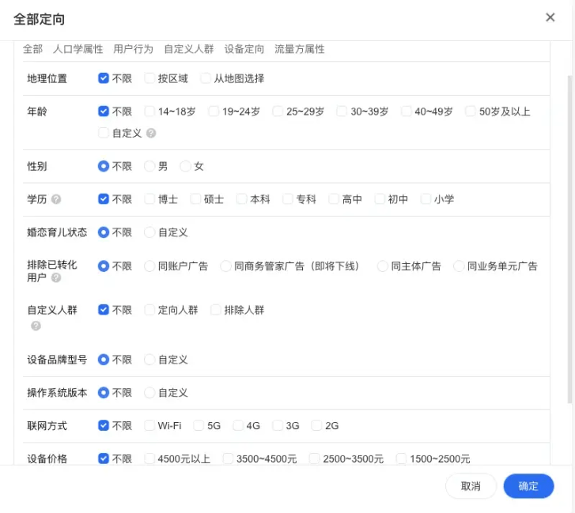
Task: Choose 自定义 for 婚恋育儿状态
Action: 149,232
